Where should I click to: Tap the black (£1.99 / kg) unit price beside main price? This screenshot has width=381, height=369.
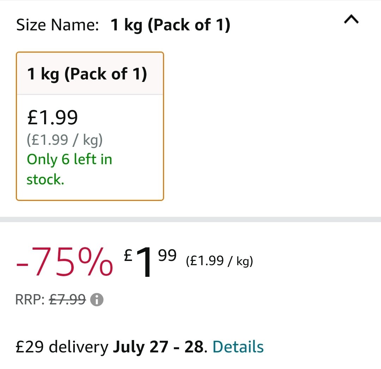coord(219,261)
